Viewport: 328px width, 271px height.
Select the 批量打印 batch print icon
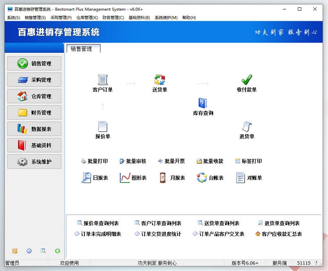[x=95, y=161]
